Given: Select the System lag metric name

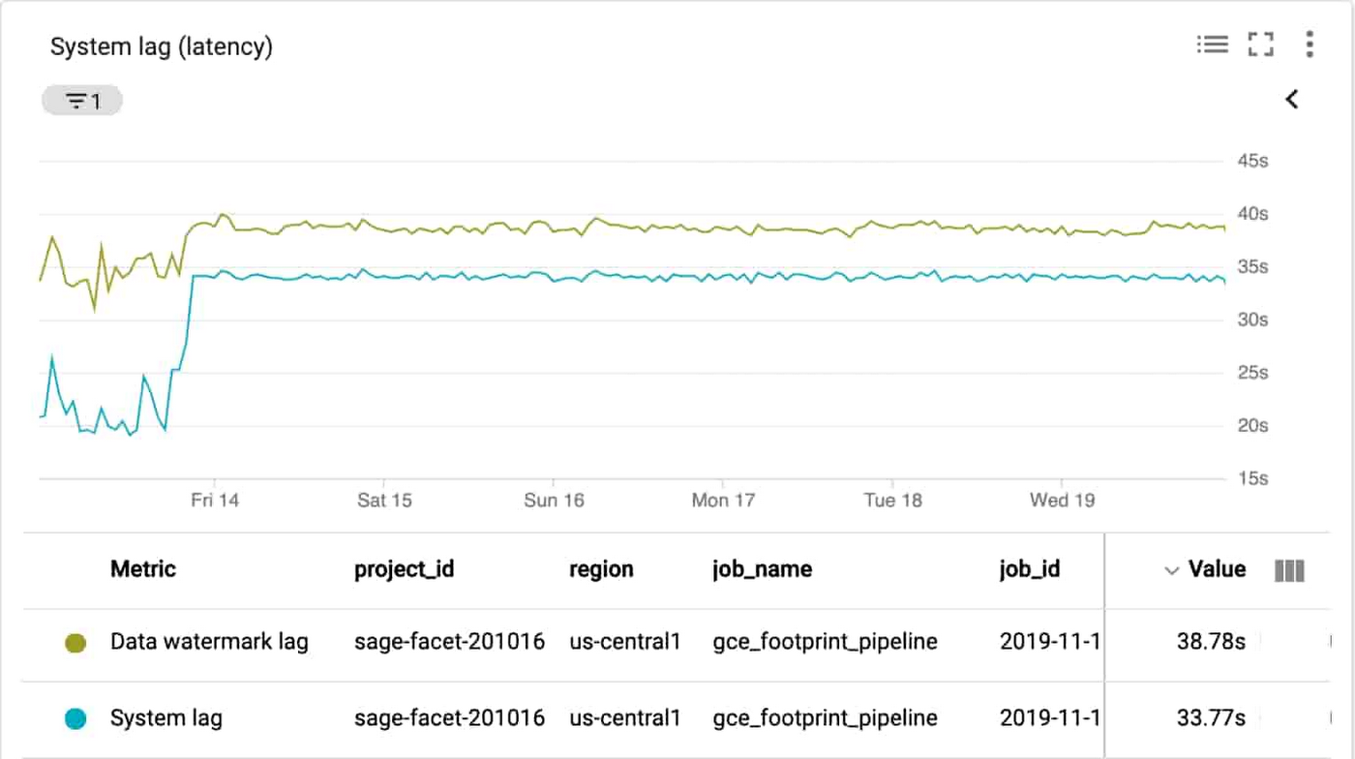Looking at the screenshot, I should [166, 718].
